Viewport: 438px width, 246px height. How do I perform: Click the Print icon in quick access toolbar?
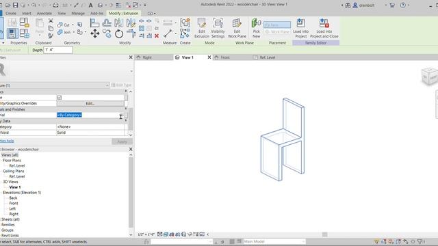55,5
